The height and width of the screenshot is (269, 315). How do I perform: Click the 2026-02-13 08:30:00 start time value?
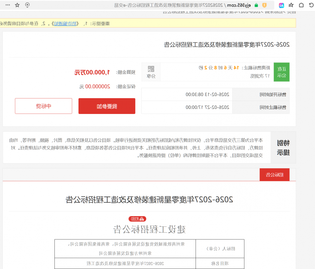207,95
